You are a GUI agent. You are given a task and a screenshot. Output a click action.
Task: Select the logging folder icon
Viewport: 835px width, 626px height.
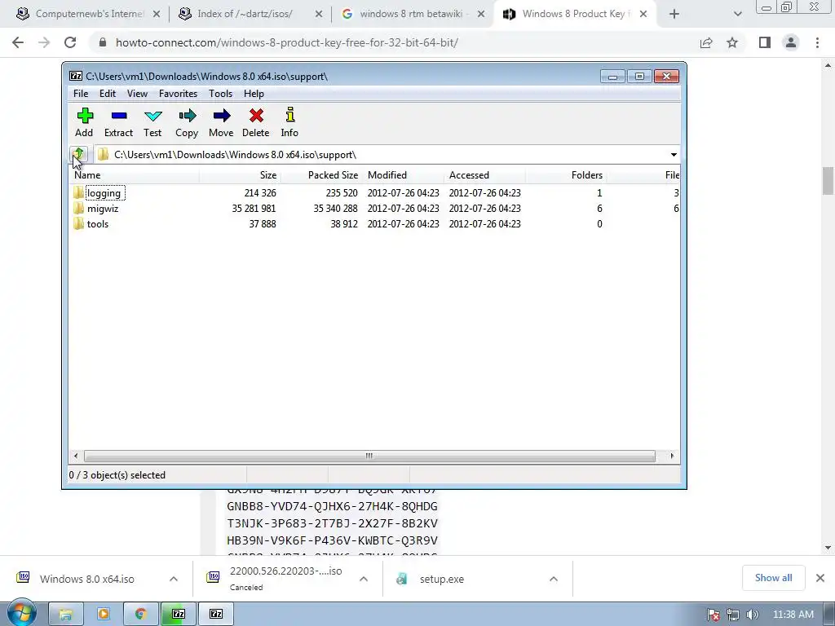[x=79, y=192]
